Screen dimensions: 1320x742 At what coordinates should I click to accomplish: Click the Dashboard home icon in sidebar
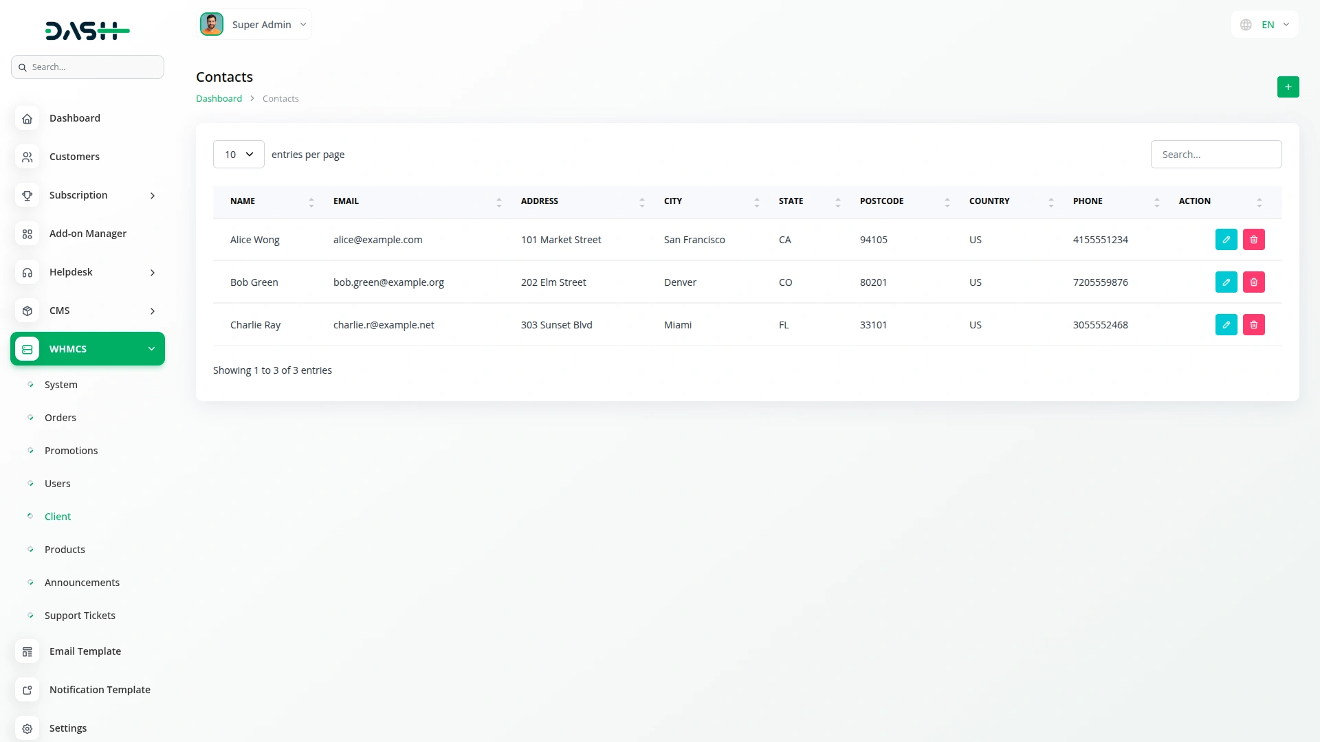pyautogui.click(x=27, y=118)
